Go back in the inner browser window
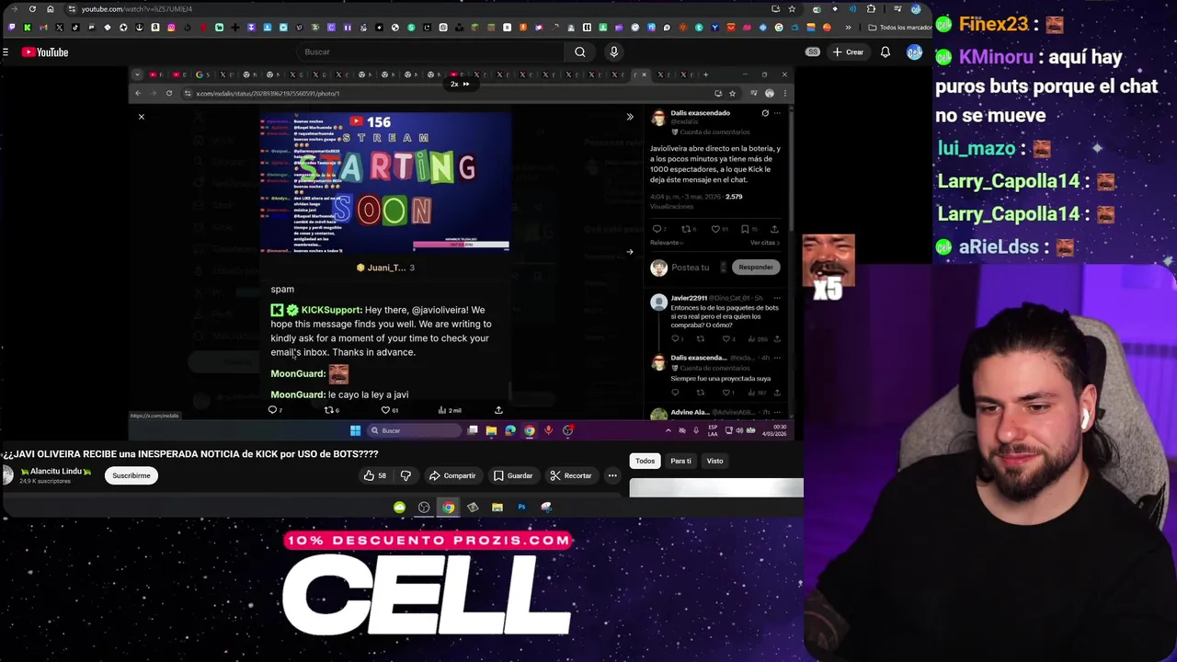 138,93
